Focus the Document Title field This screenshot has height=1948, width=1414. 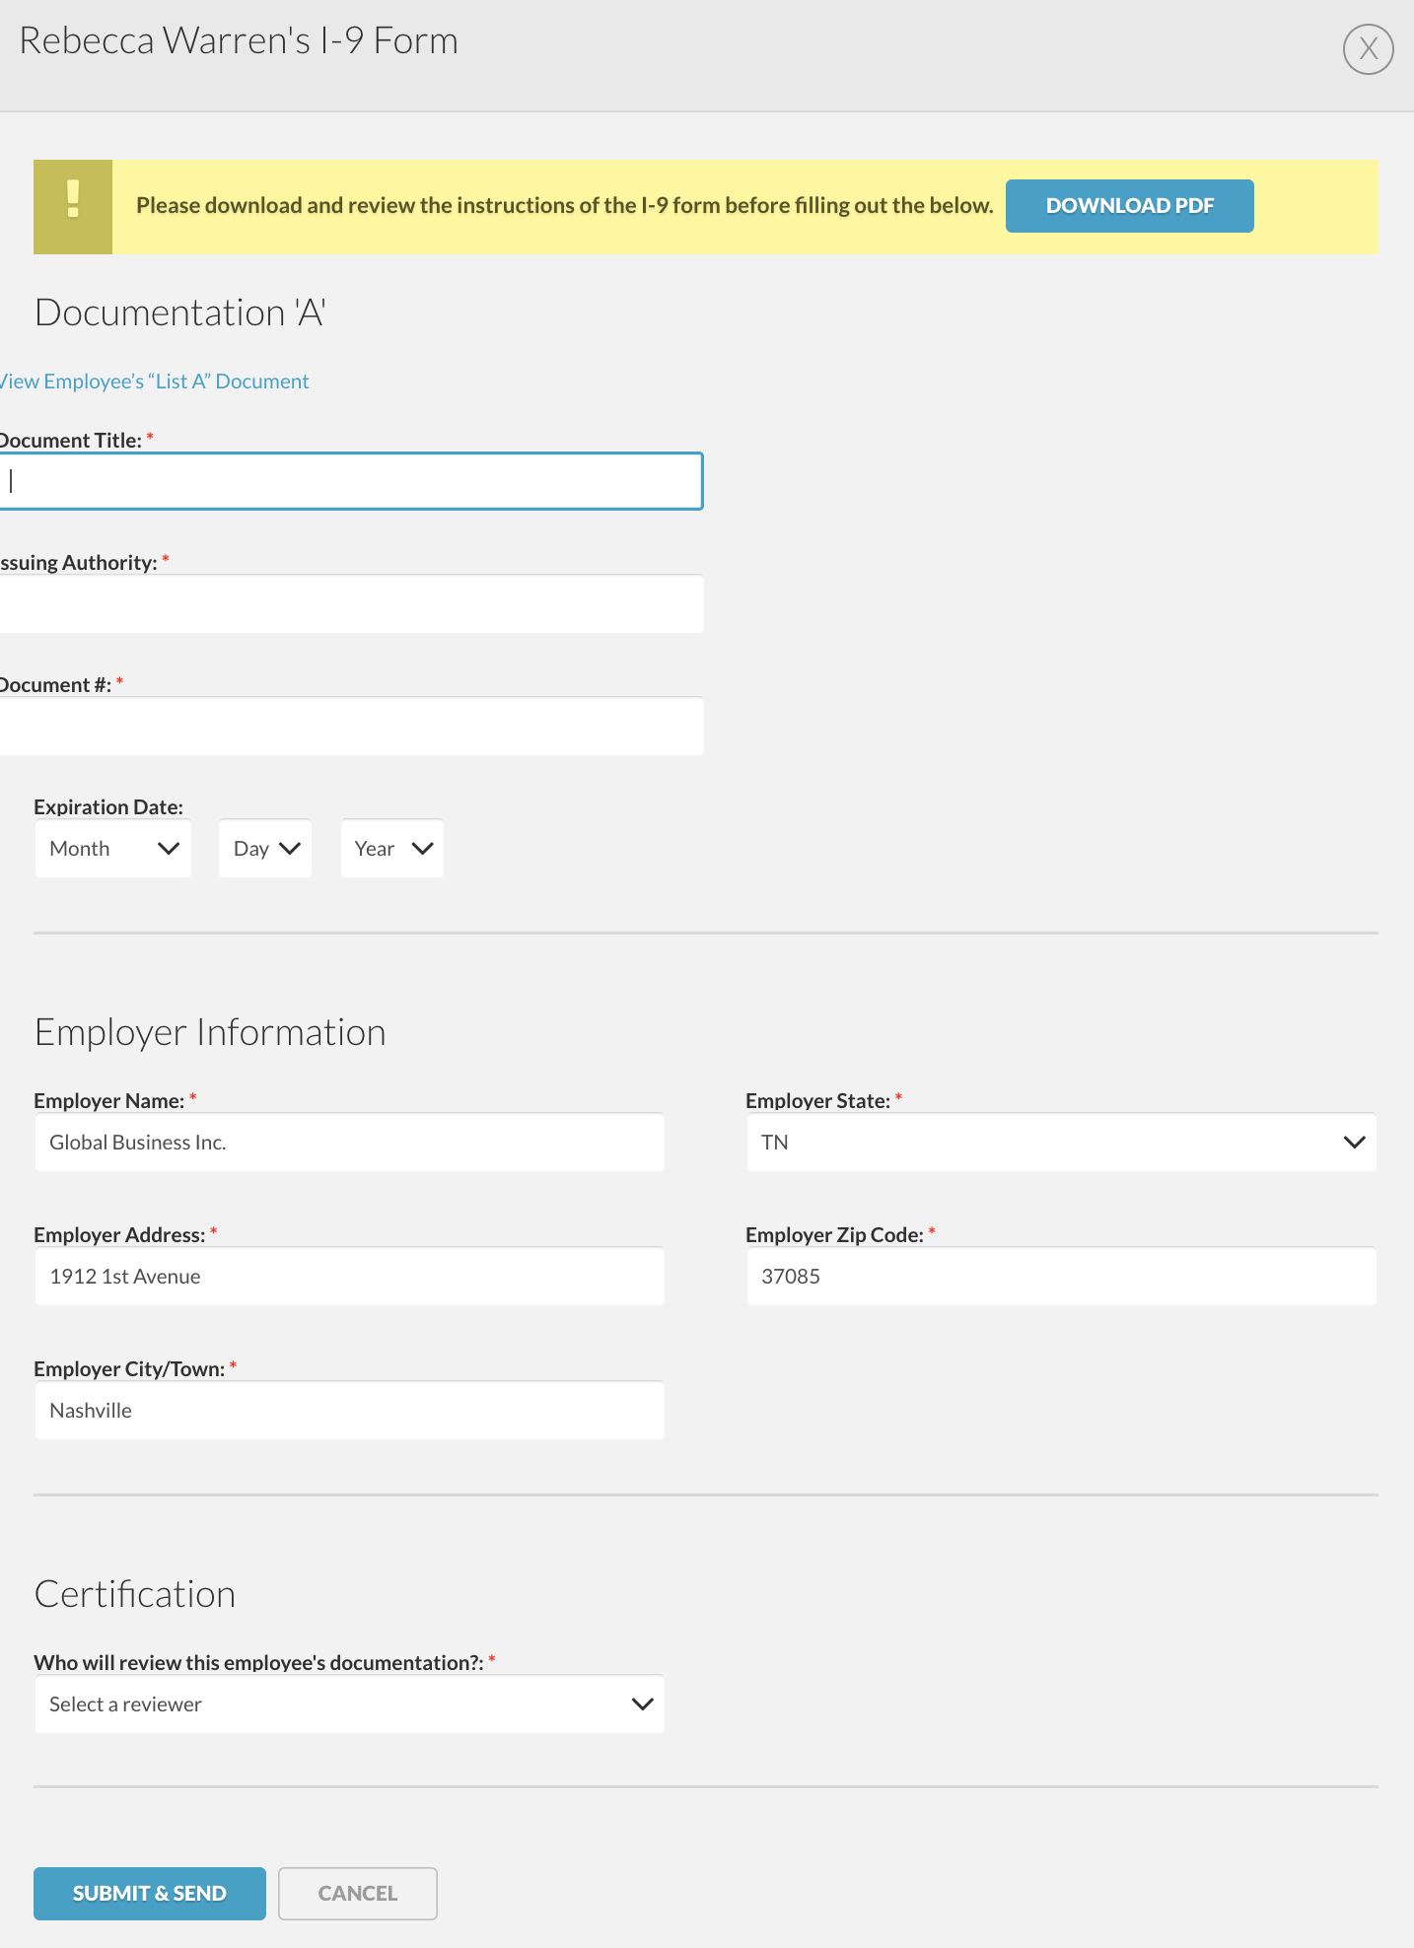click(351, 481)
